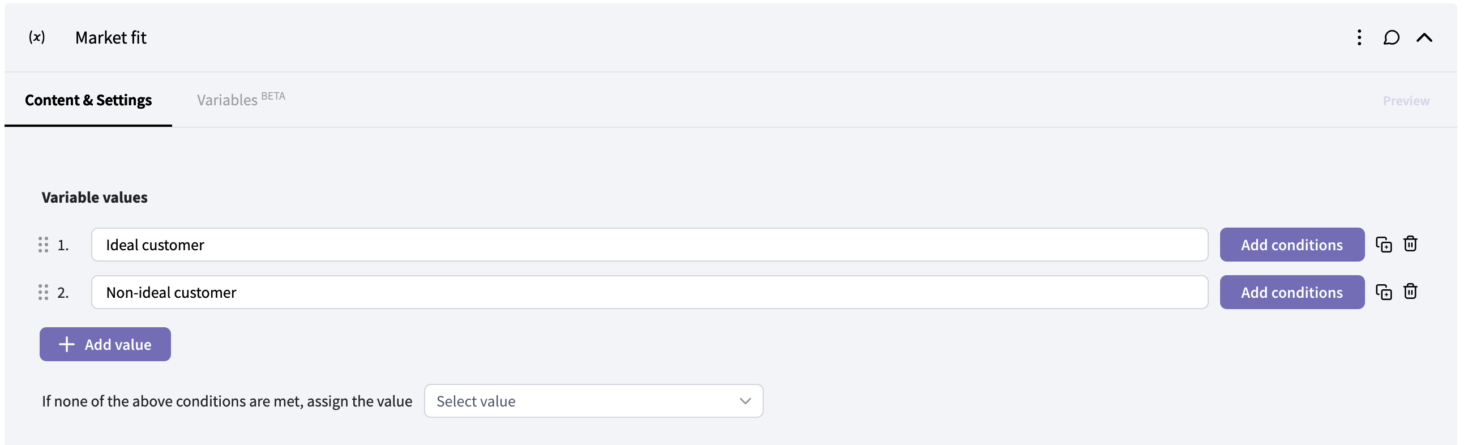Collapse the Market fit panel
This screenshot has height=445, width=1472.
tap(1424, 38)
